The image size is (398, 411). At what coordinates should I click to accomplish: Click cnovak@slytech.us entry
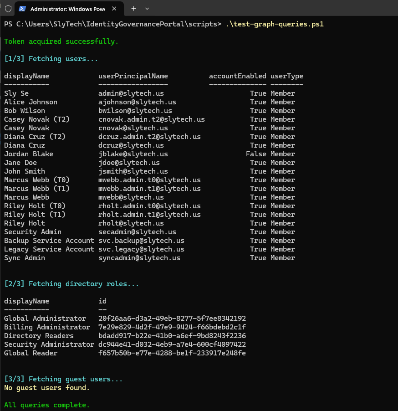133,128
